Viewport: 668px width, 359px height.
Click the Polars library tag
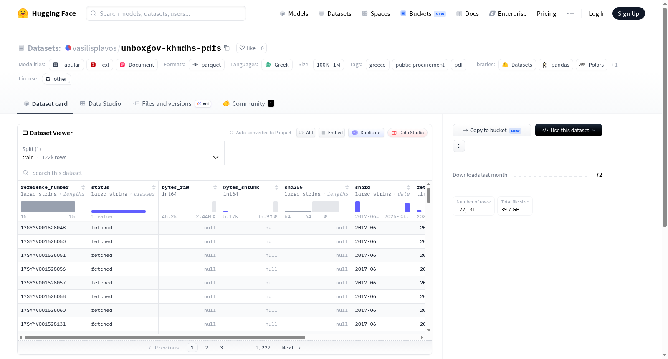pyautogui.click(x=592, y=65)
